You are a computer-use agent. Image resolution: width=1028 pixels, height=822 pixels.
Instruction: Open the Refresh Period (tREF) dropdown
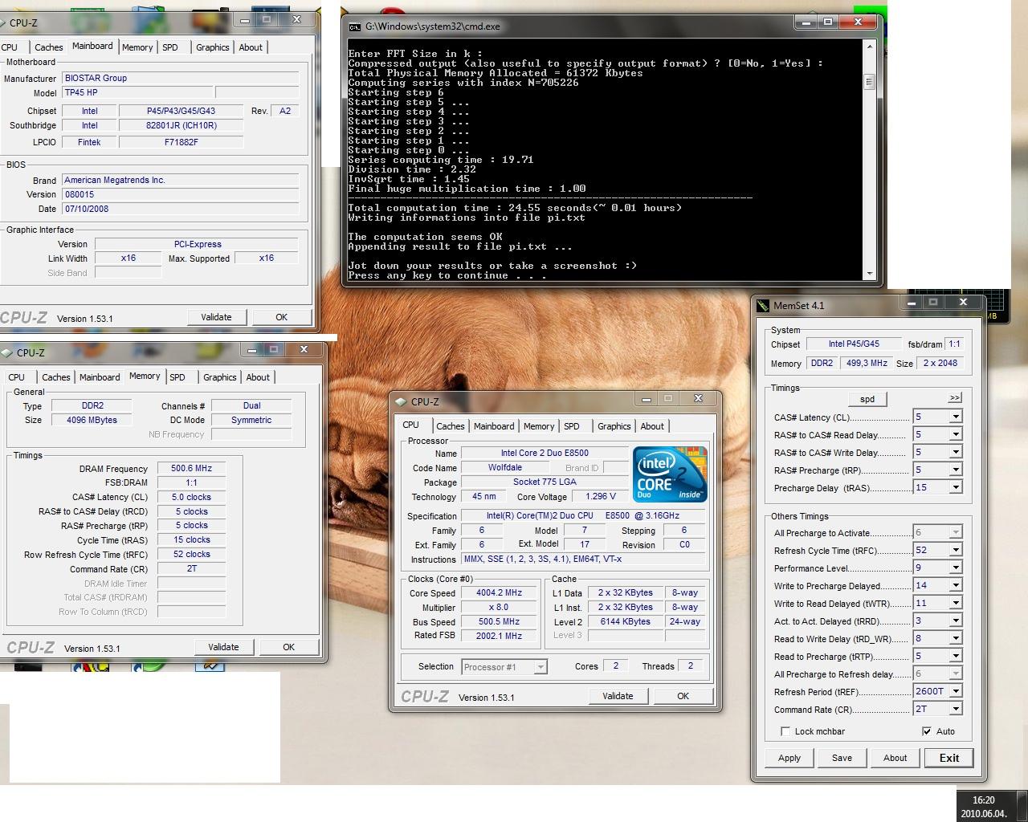[956, 692]
